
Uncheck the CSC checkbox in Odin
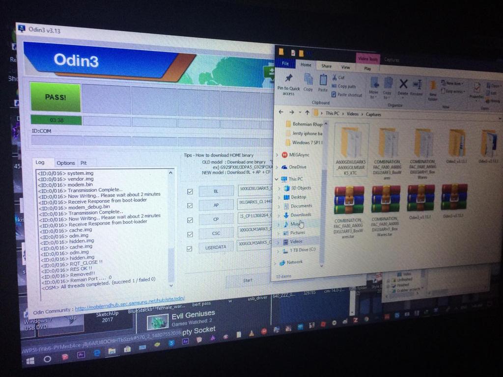click(190, 234)
